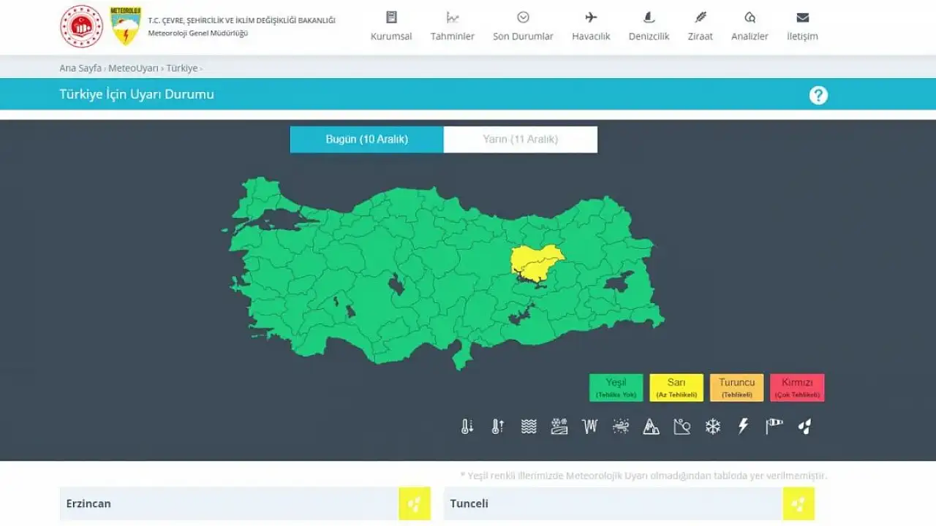
Task: Click the MeteoUyarı breadcrumb link
Action: [x=133, y=68]
